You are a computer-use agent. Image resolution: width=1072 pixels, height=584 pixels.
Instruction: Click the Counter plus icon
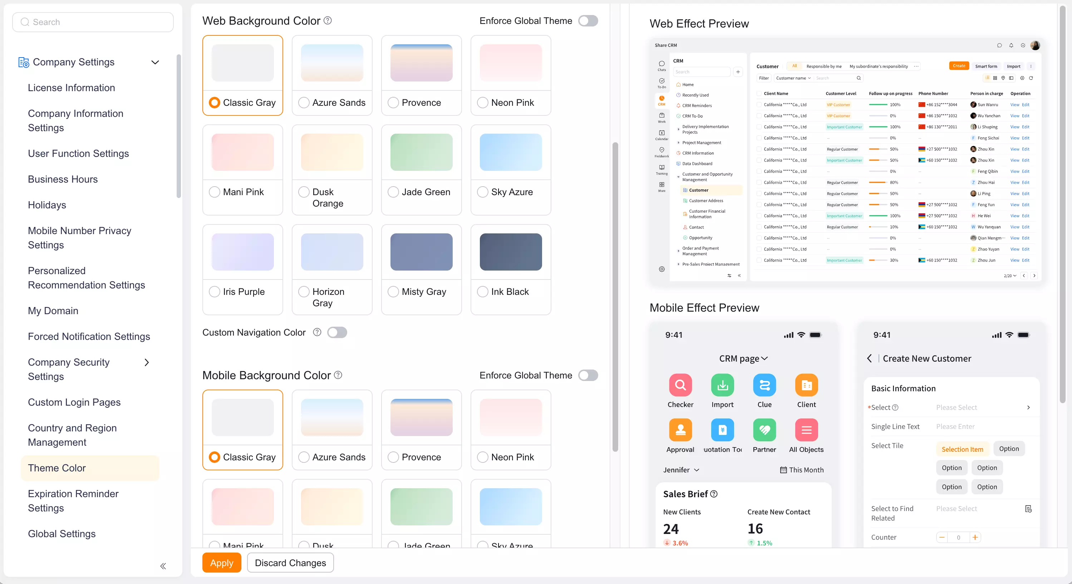coord(975,537)
